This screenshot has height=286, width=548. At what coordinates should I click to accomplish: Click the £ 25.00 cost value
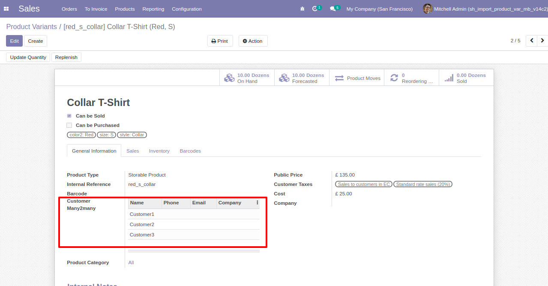[344, 194]
